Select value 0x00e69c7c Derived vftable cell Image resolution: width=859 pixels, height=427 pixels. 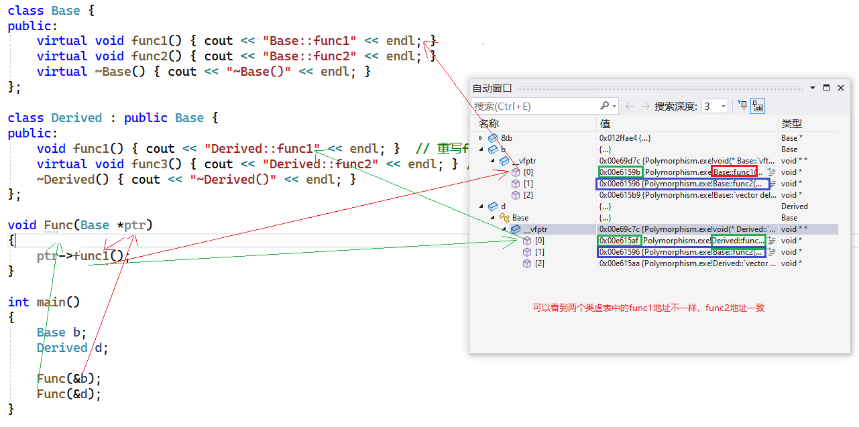pyautogui.click(x=687, y=229)
